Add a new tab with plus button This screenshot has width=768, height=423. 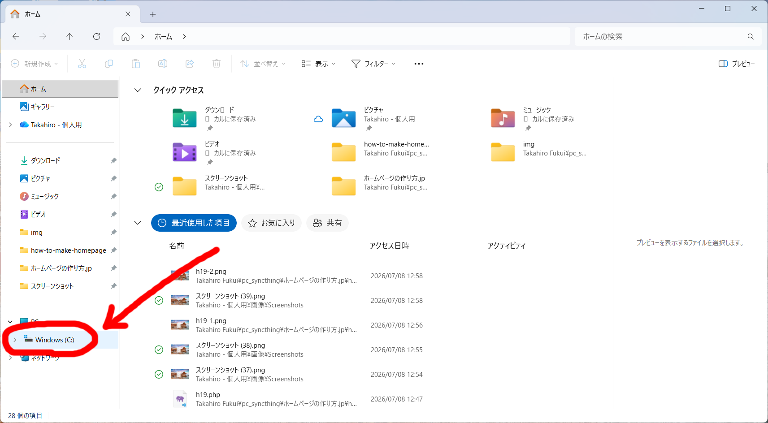point(153,14)
